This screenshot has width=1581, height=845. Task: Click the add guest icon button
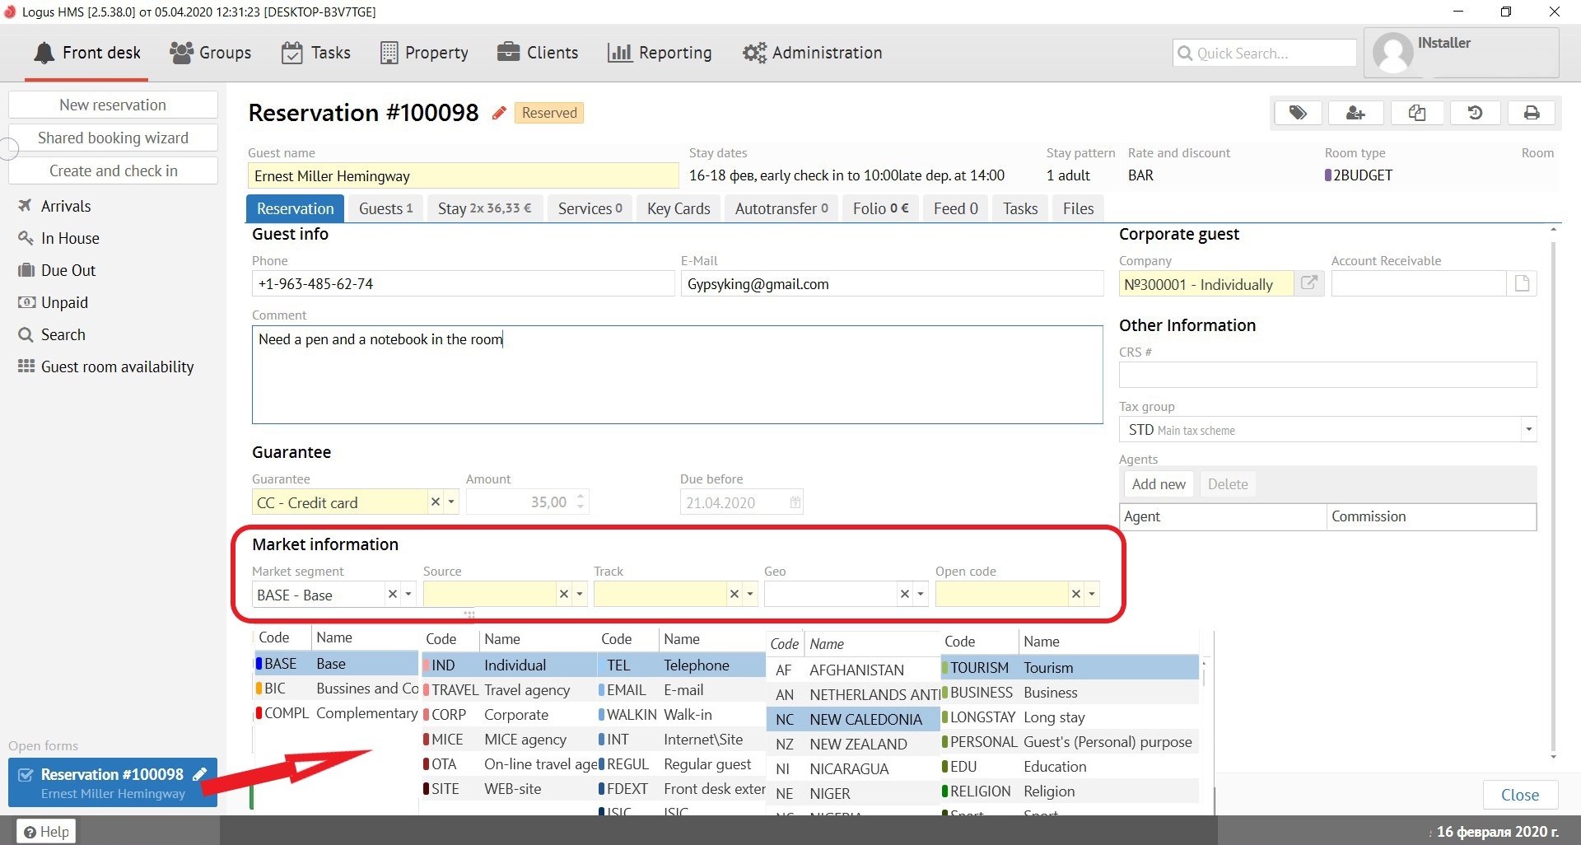(x=1355, y=113)
